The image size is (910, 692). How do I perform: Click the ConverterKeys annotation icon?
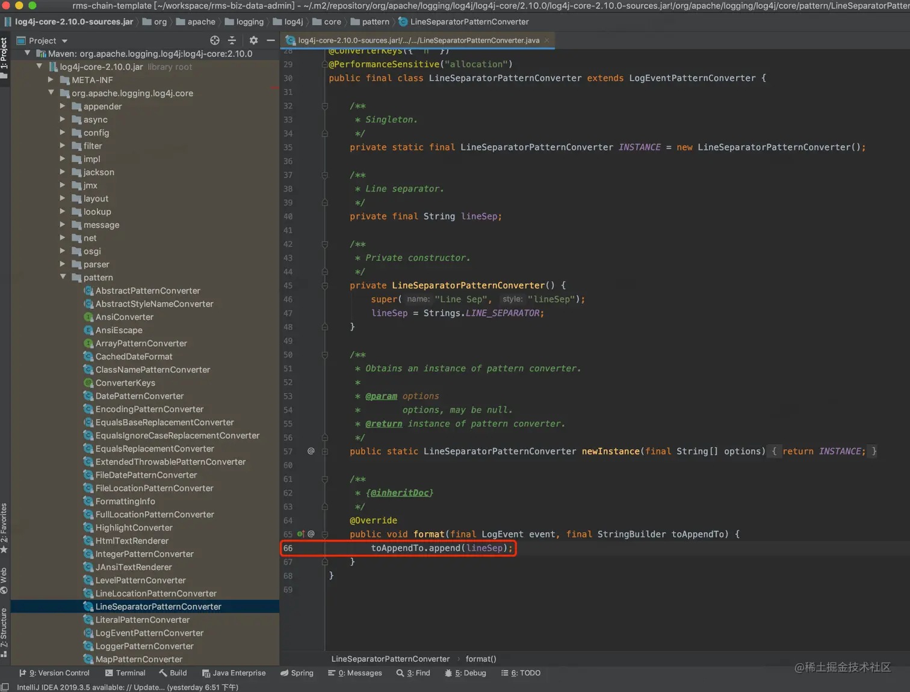(88, 383)
